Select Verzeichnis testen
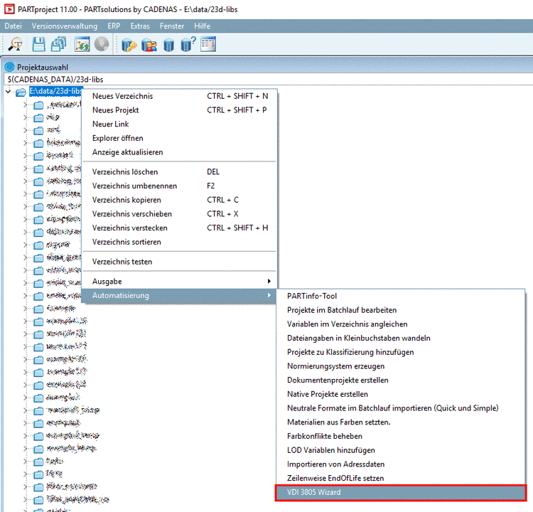 [x=180, y=261]
